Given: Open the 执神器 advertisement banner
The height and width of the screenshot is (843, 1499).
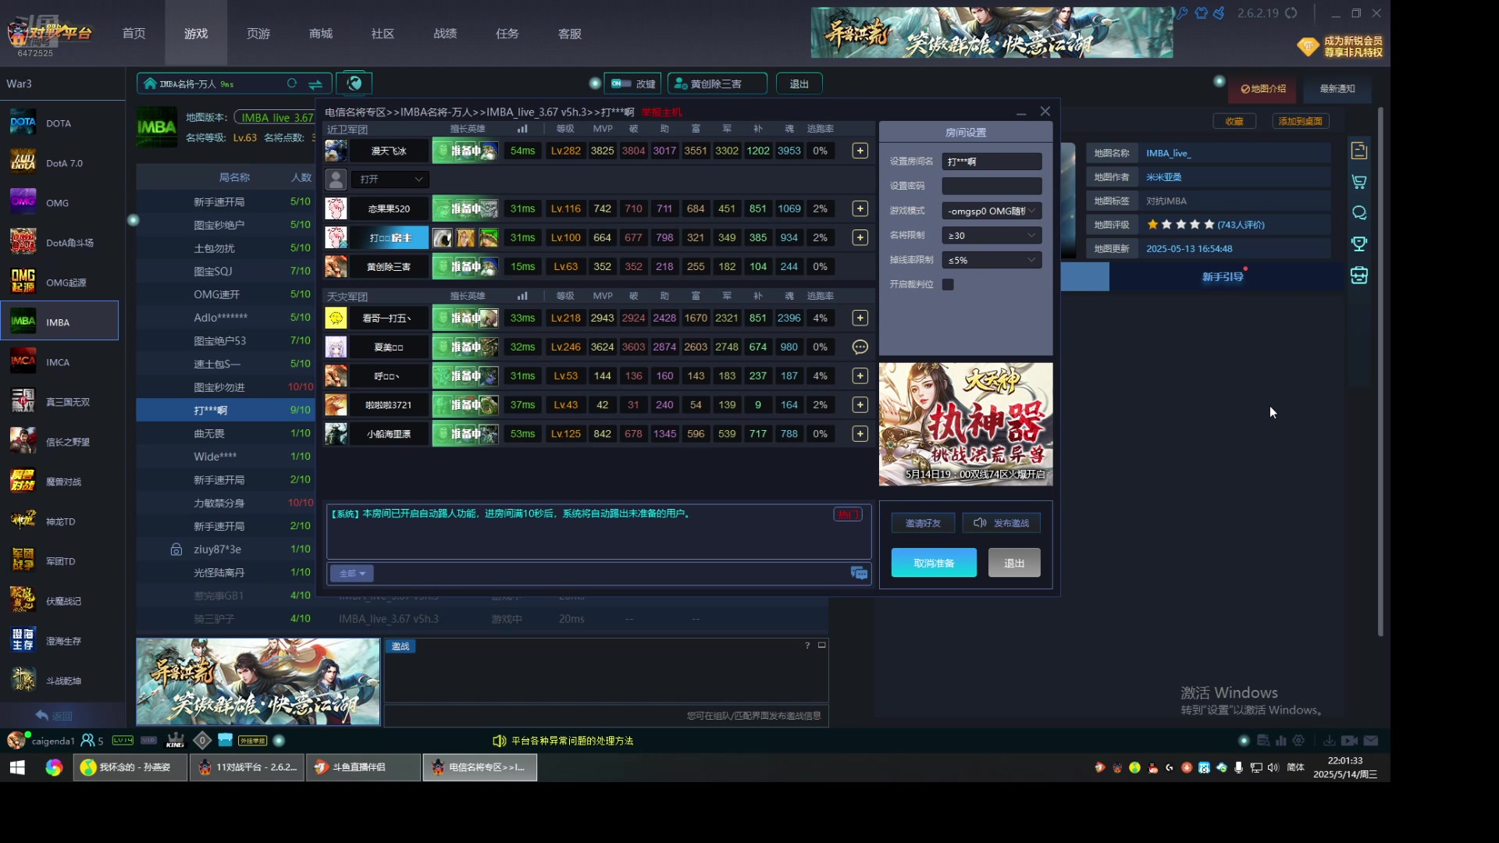Looking at the screenshot, I should coord(966,424).
